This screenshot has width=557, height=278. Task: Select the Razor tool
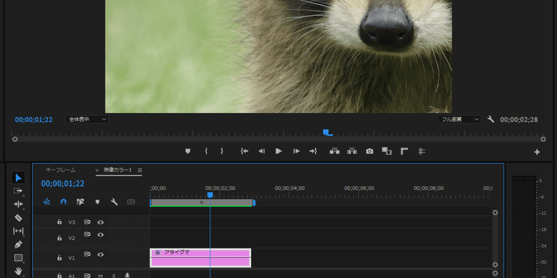click(18, 217)
